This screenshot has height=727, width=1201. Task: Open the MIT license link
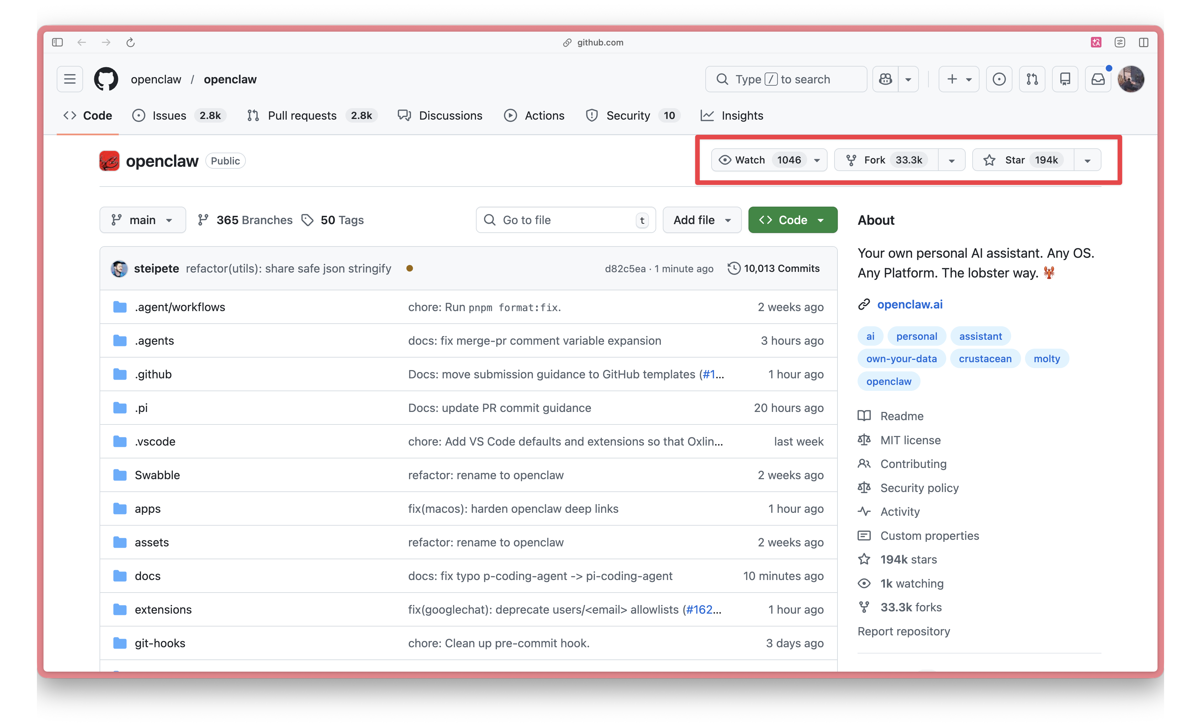click(910, 440)
